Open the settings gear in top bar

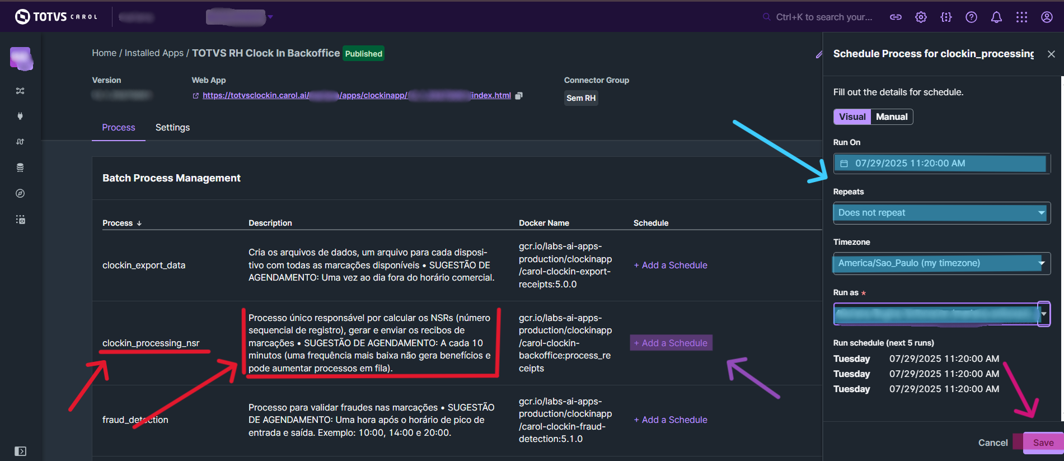pyautogui.click(x=921, y=17)
